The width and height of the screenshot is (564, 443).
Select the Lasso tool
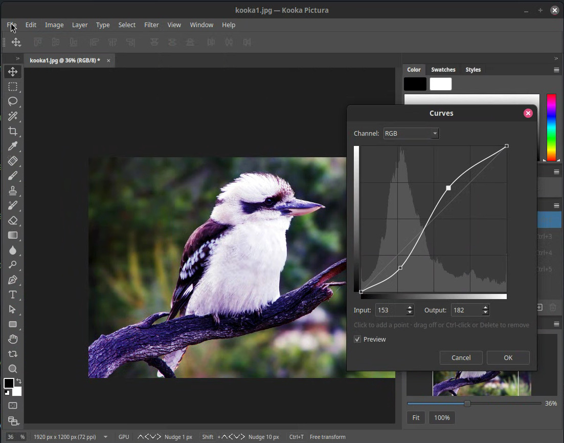[x=13, y=101]
